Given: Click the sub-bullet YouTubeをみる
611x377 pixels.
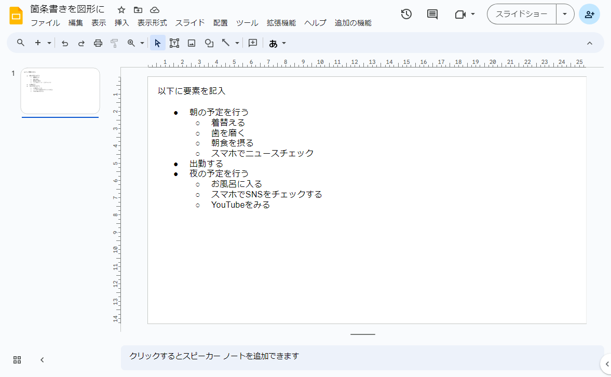Looking at the screenshot, I should [x=240, y=205].
